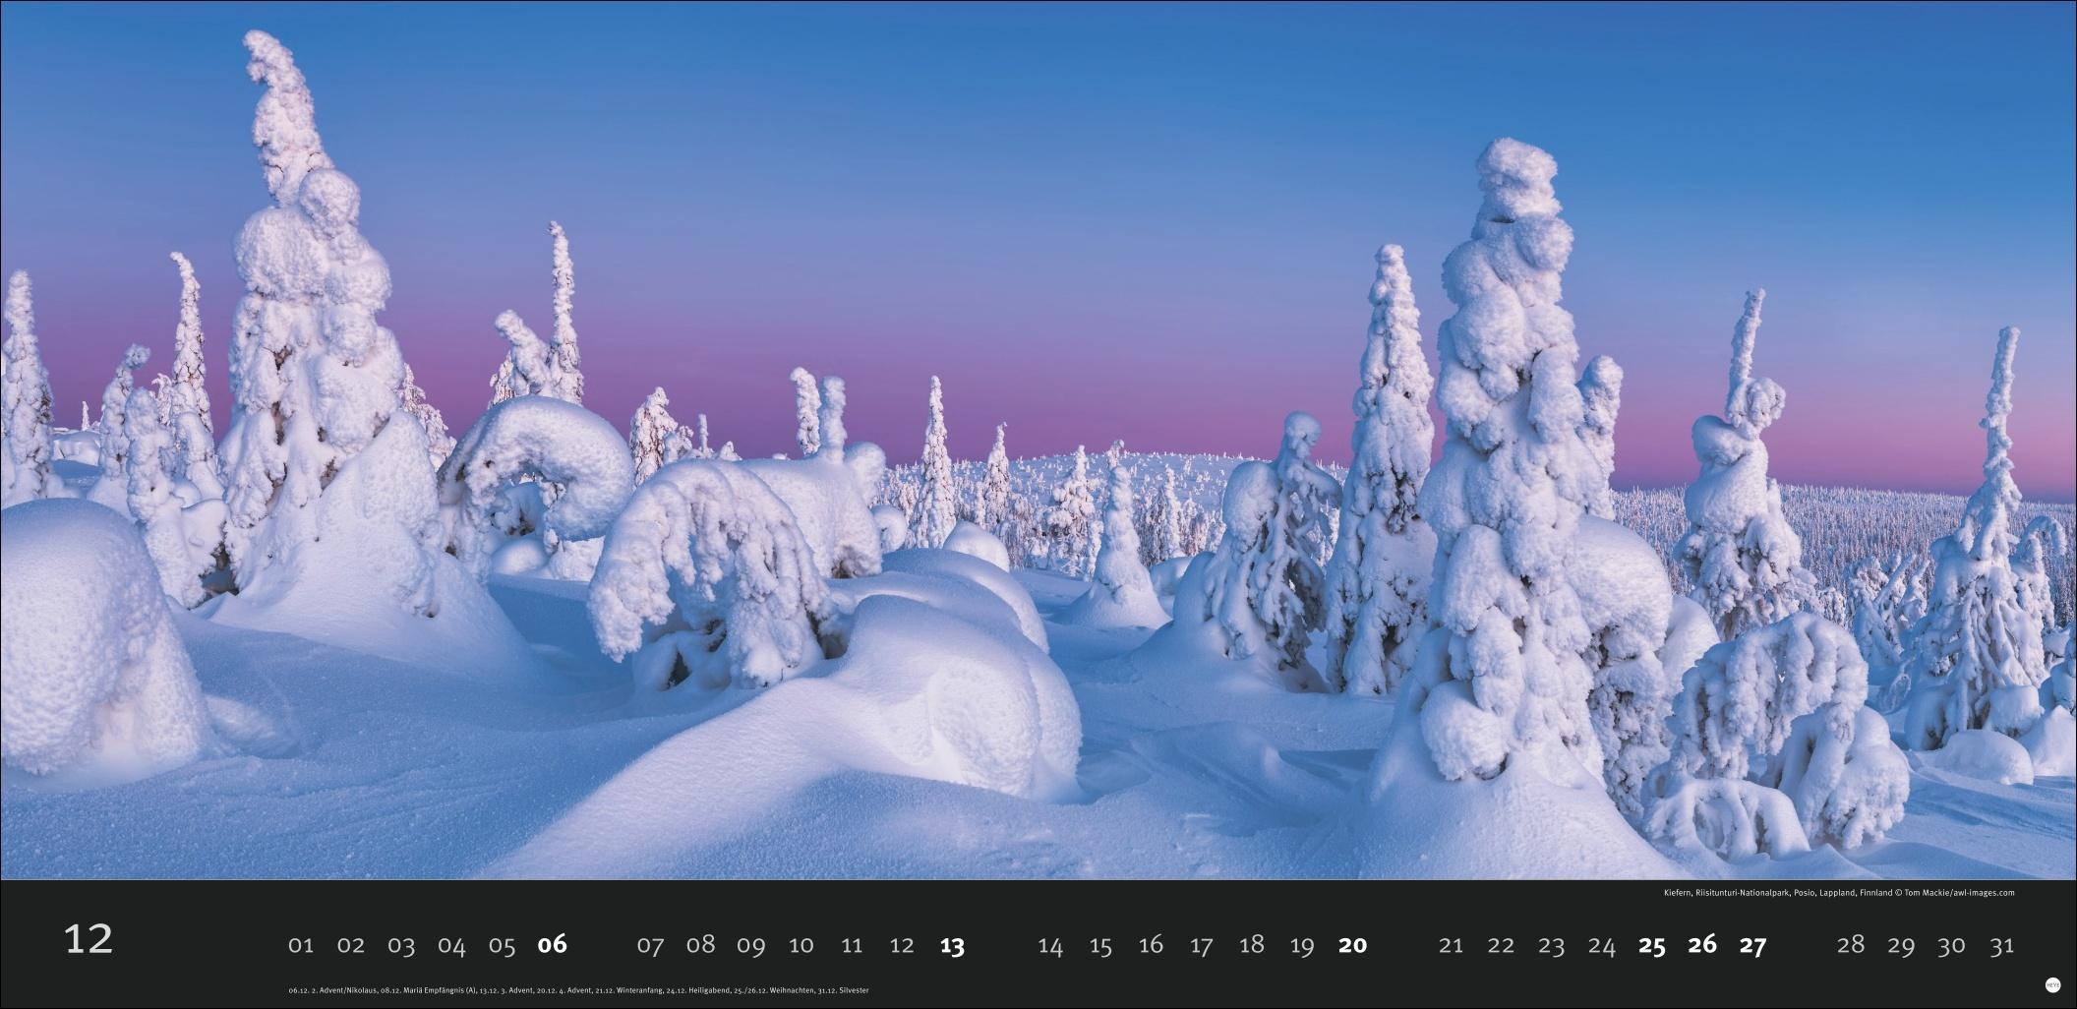Viewport: 2077px width, 1009px height.
Task: Click day 24 for Heiligabend
Action: tap(1601, 945)
